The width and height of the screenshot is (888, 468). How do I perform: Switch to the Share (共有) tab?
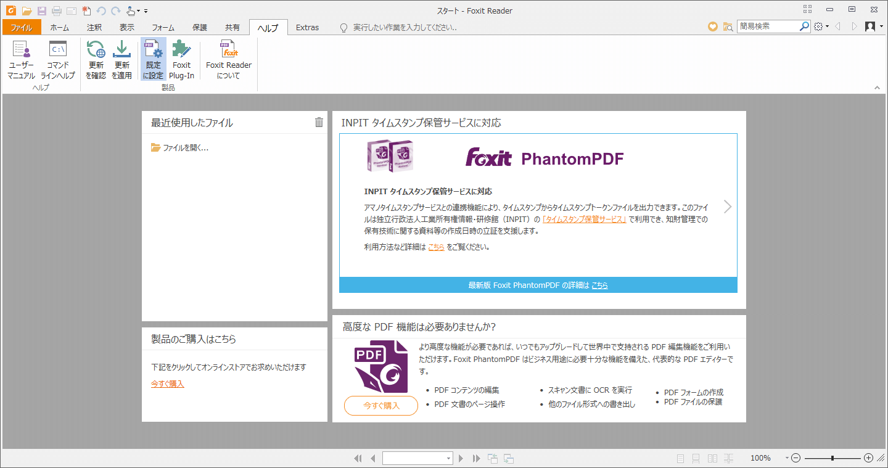(232, 27)
